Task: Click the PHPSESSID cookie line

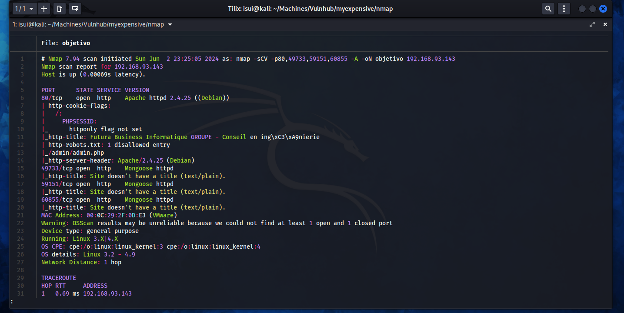Action: click(x=79, y=121)
